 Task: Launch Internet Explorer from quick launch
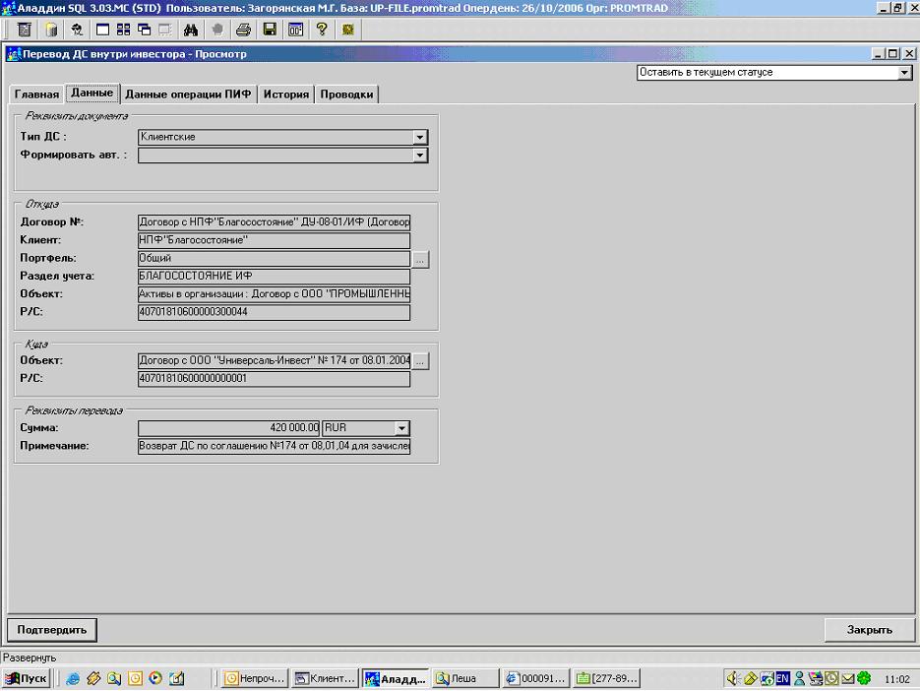tap(73, 678)
